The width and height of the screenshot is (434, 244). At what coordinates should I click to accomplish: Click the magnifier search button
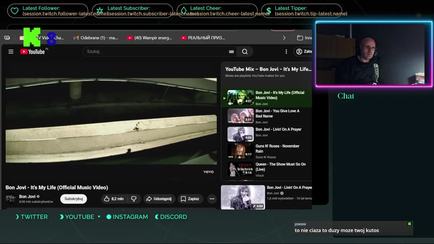pos(245,52)
